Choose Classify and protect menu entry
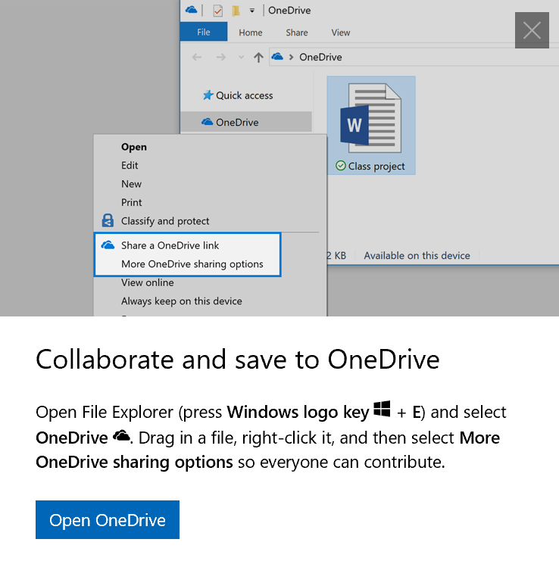The height and width of the screenshot is (564, 559). point(165,221)
